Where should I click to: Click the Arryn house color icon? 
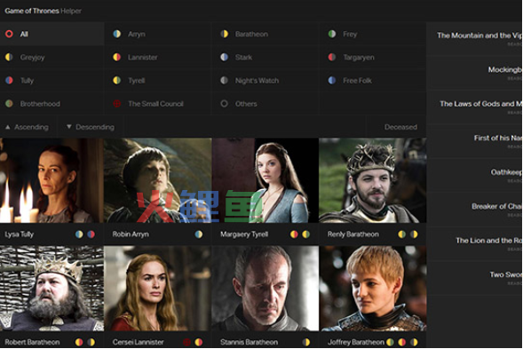(116, 34)
